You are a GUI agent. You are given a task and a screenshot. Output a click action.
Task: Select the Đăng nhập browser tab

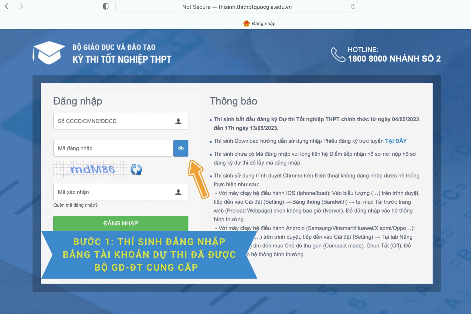pyautogui.click(x=259, y=23)
